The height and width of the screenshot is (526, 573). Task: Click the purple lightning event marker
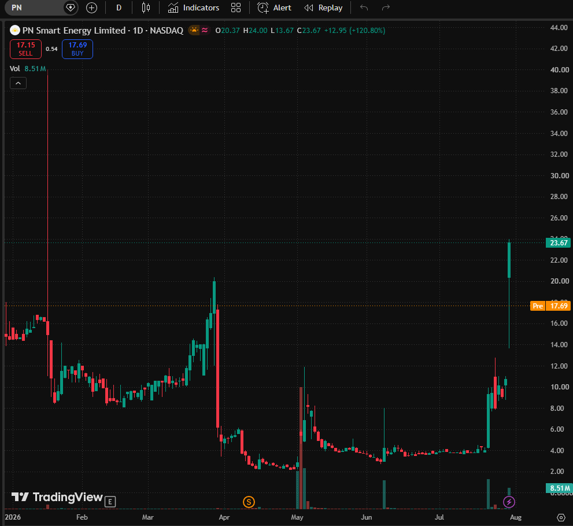point(509,502)
